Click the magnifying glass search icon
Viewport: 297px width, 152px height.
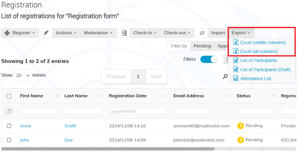pos(225,77)
